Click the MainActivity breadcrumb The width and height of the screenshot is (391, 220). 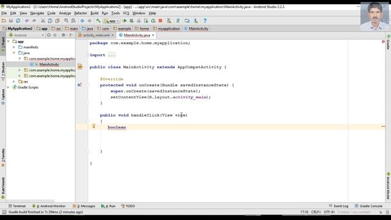[196, 29]
